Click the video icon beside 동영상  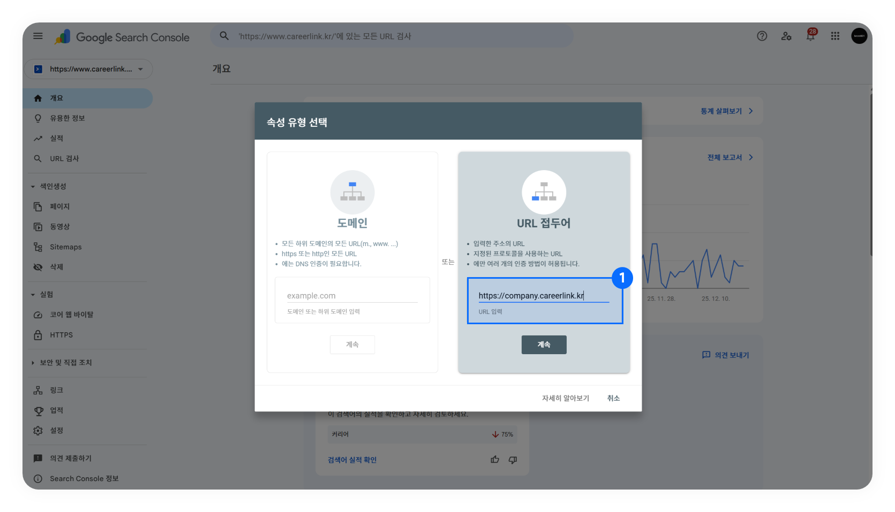coord(38,227)
